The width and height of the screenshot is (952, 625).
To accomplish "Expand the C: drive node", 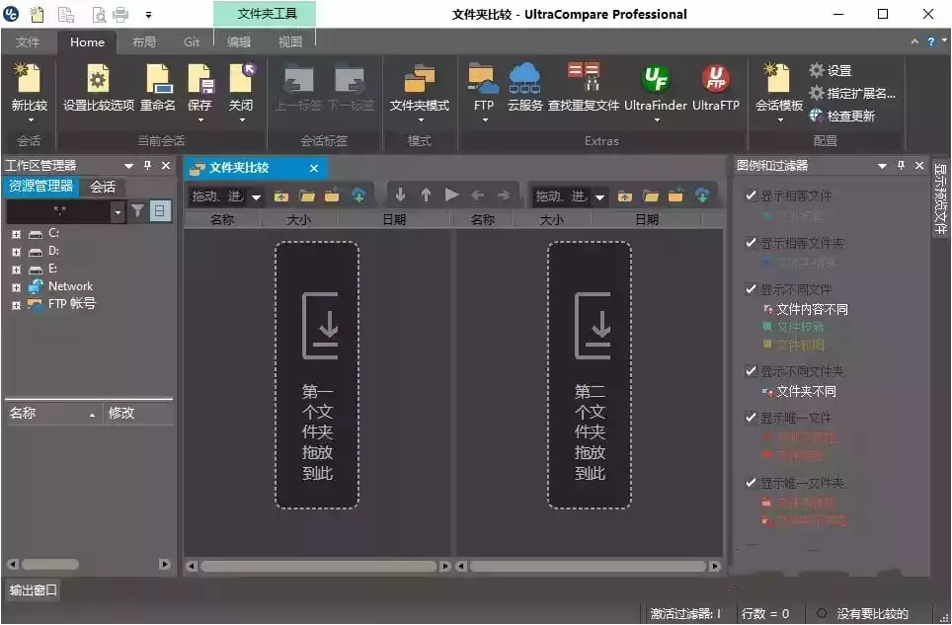I will pos(17,234).
